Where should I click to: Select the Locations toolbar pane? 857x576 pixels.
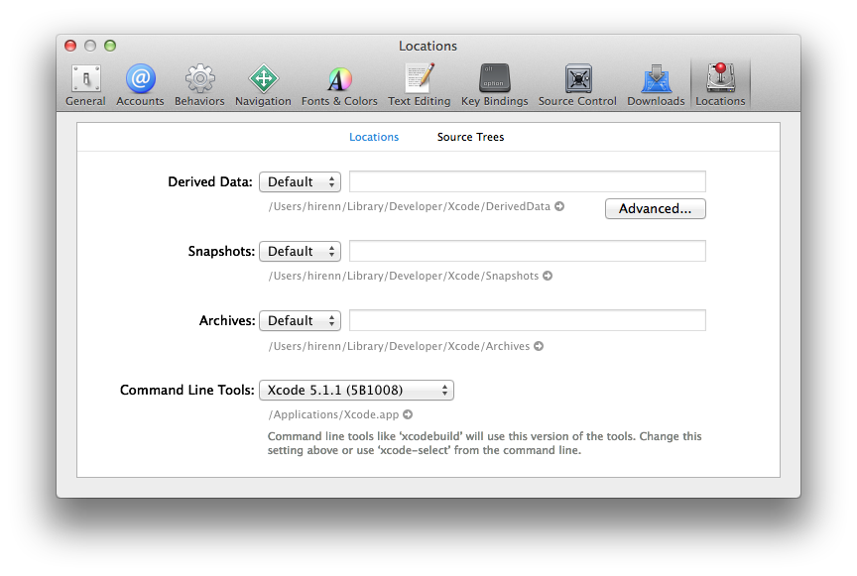coord(720,84)
